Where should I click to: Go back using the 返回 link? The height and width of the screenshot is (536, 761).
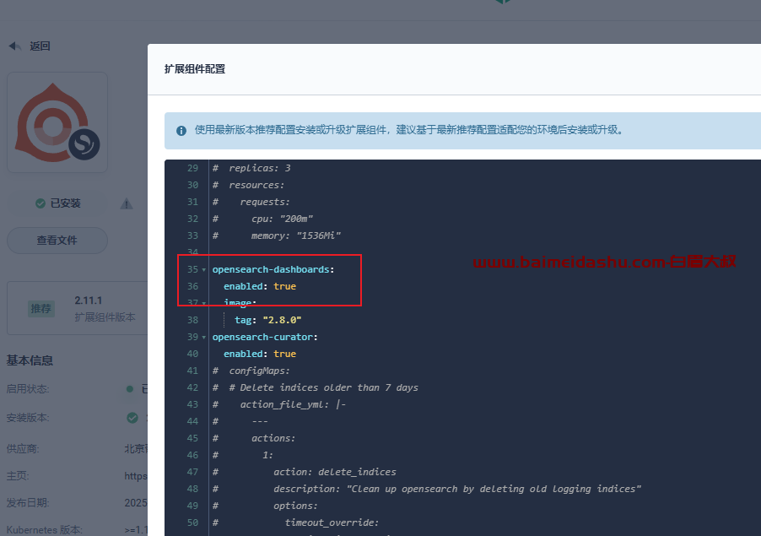(x=30, y=46)
